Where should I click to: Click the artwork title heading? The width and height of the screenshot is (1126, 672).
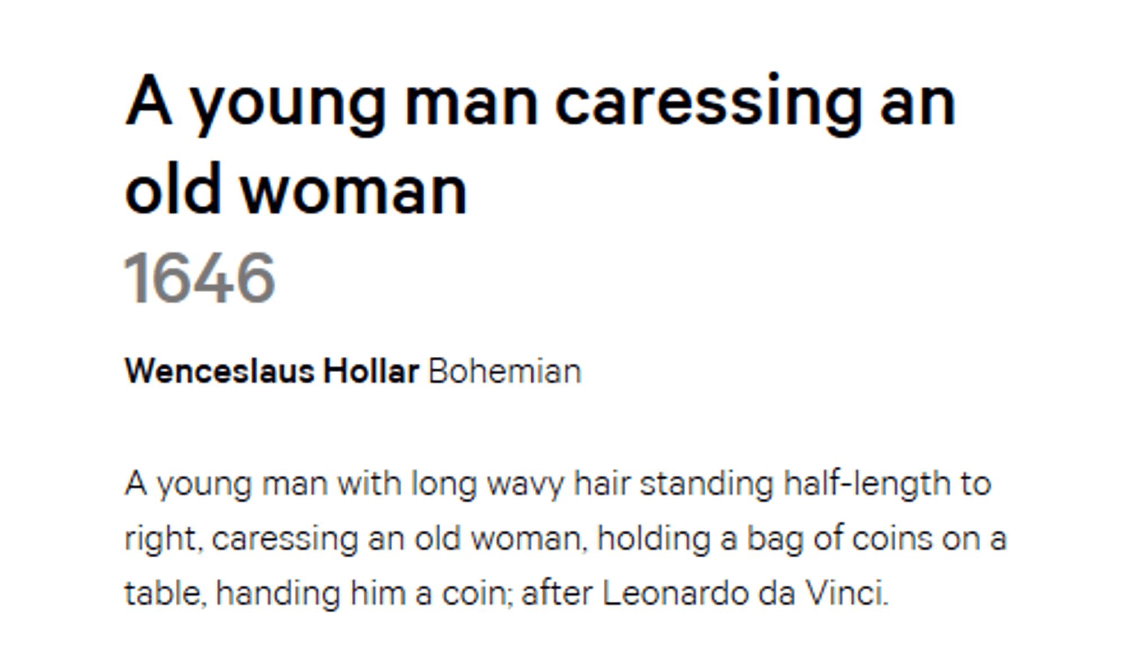(x=540, y=145)
